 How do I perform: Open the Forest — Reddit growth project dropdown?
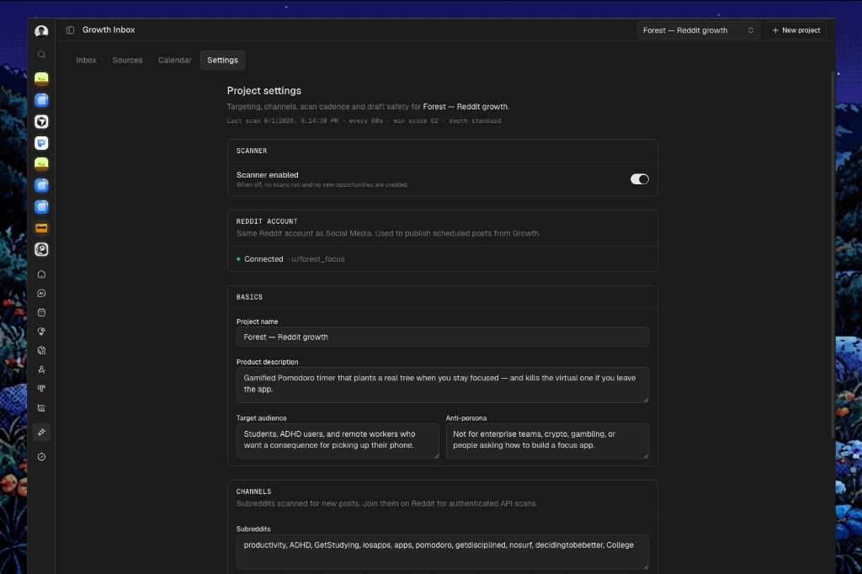(698, 30)
